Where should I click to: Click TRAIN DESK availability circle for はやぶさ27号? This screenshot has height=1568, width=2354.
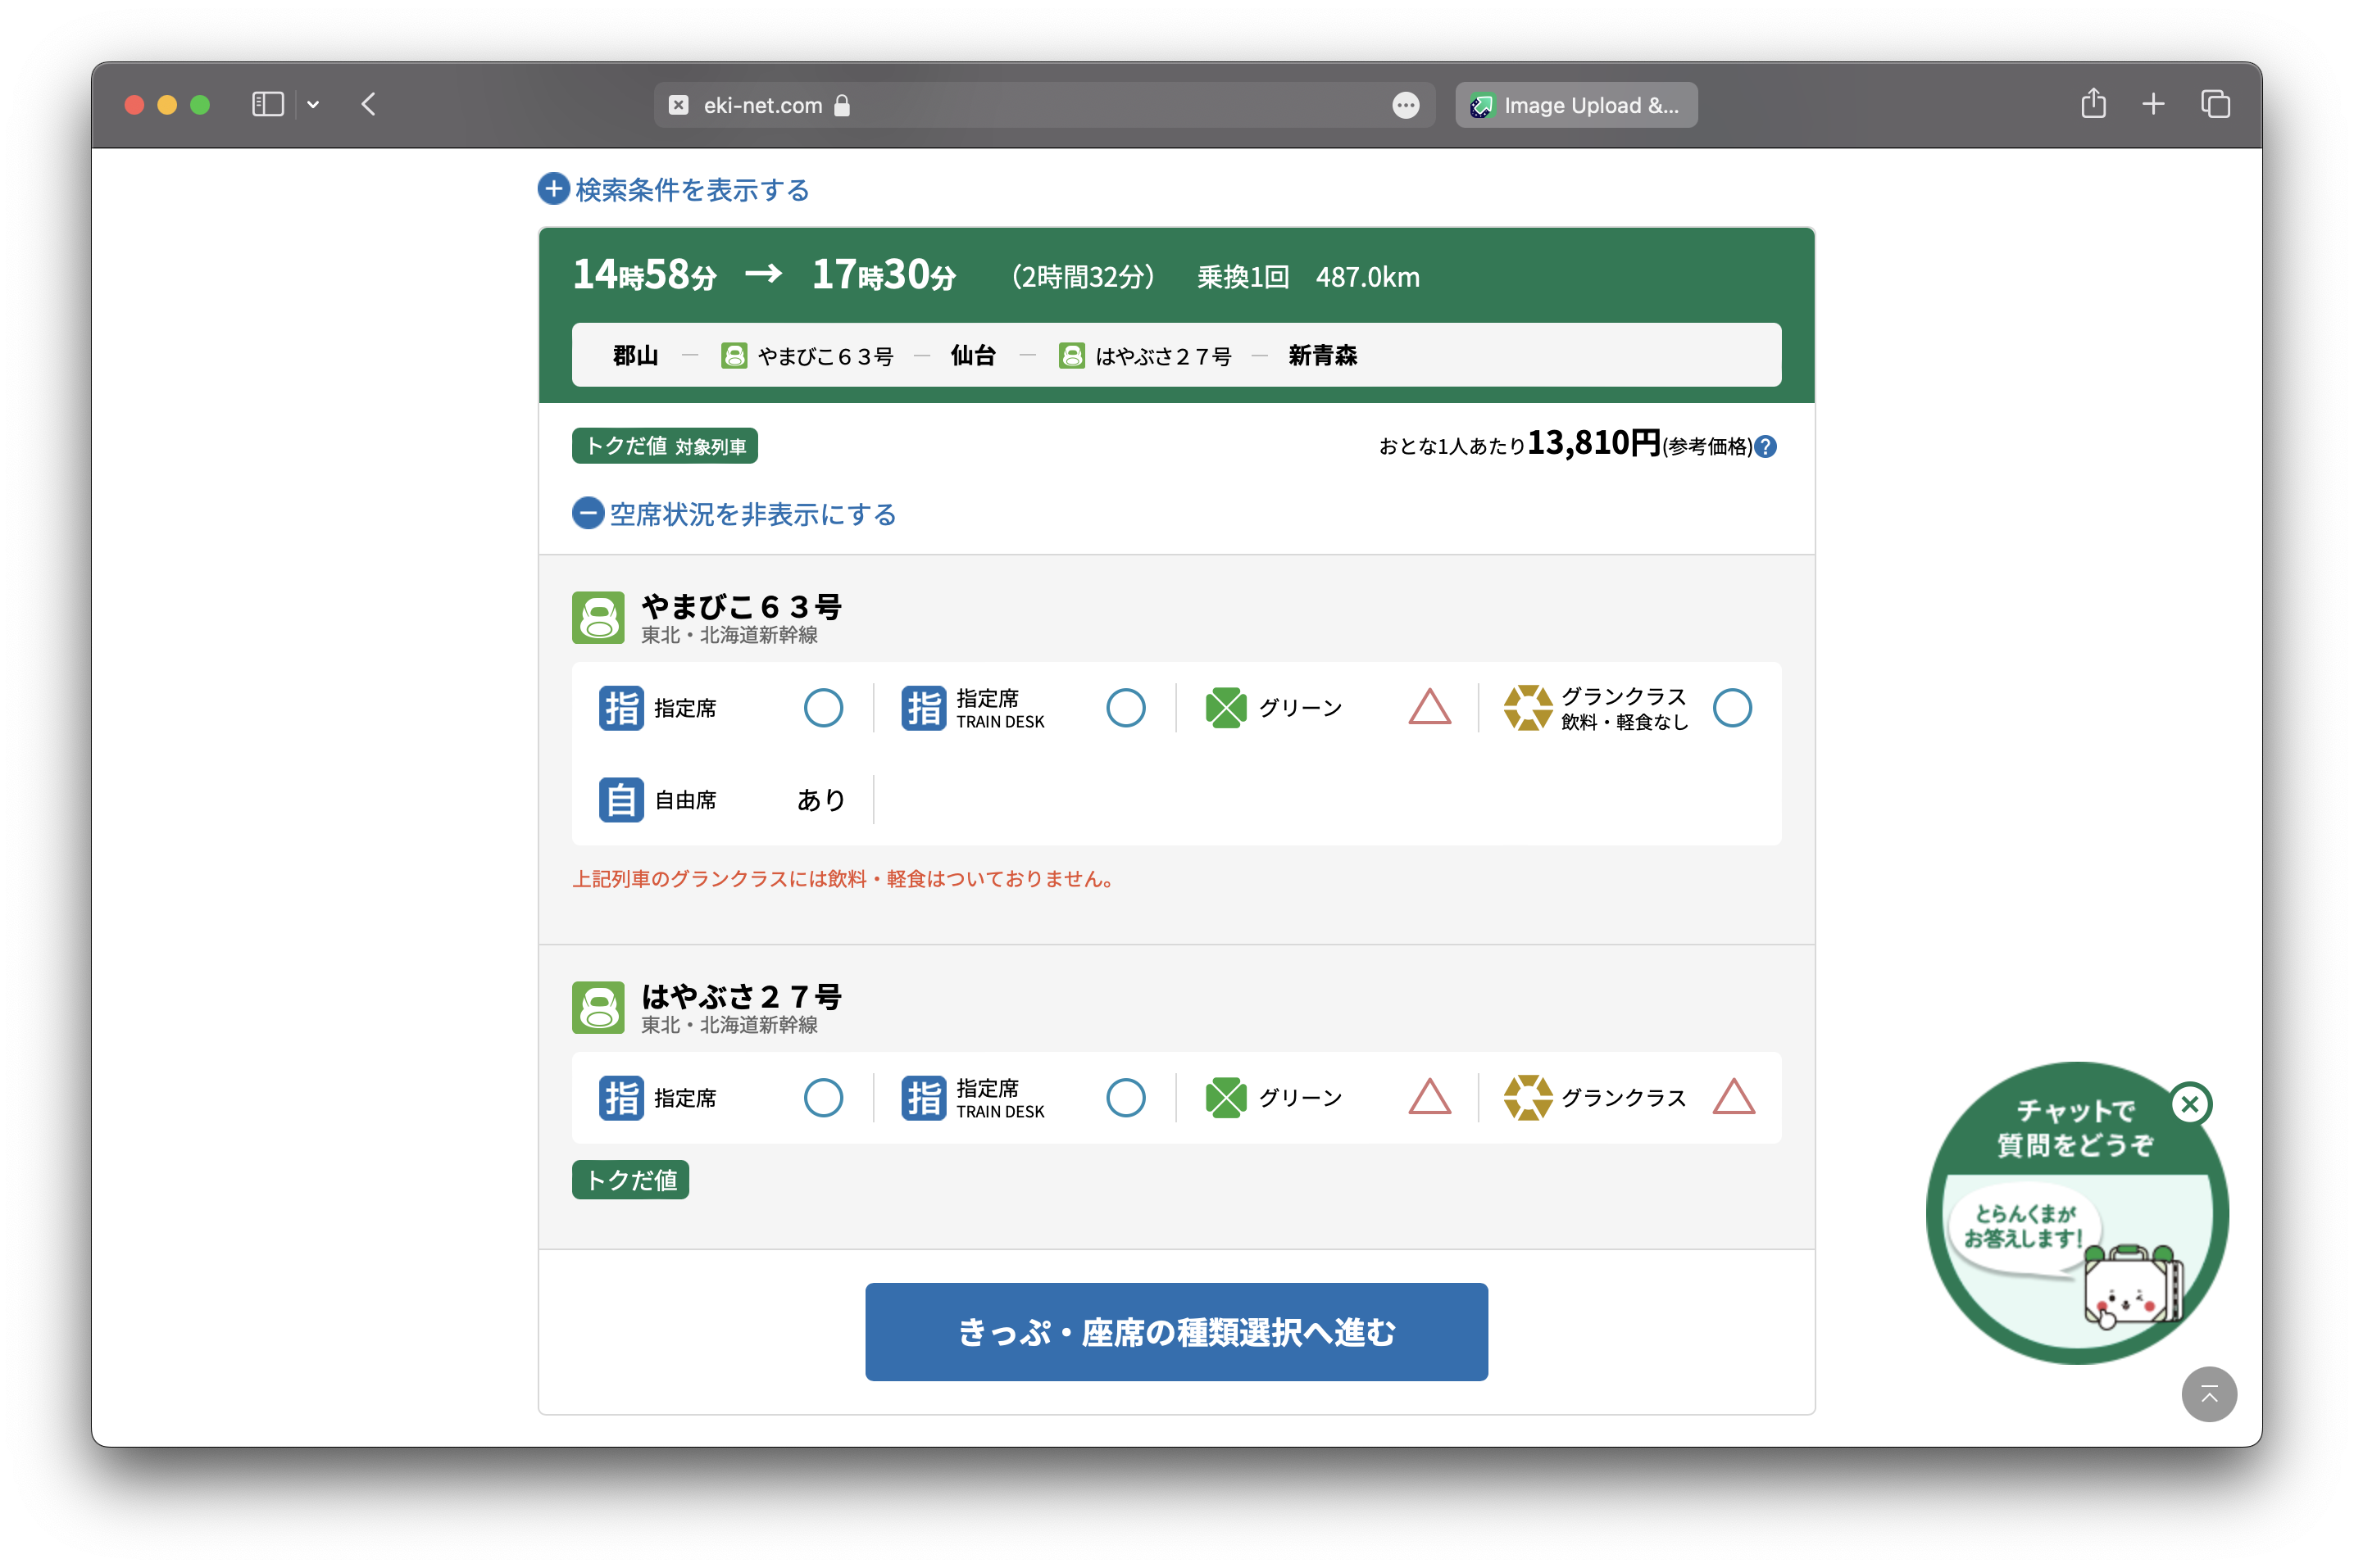1125,1098
